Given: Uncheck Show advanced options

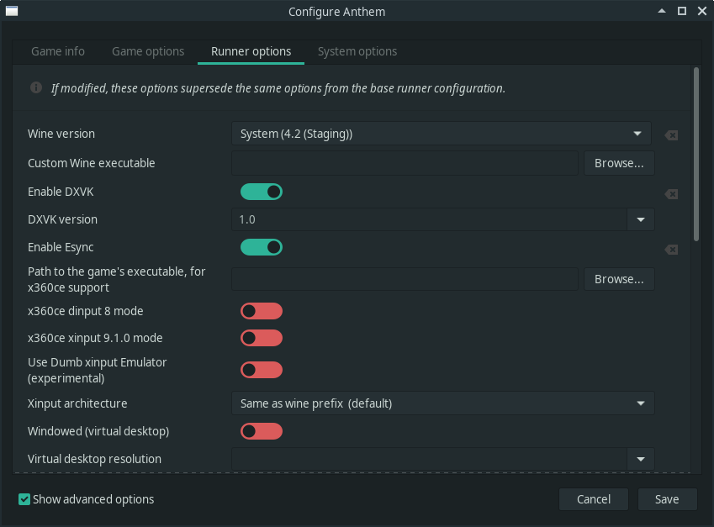Looking at the screenshot, I should (24, 499).
